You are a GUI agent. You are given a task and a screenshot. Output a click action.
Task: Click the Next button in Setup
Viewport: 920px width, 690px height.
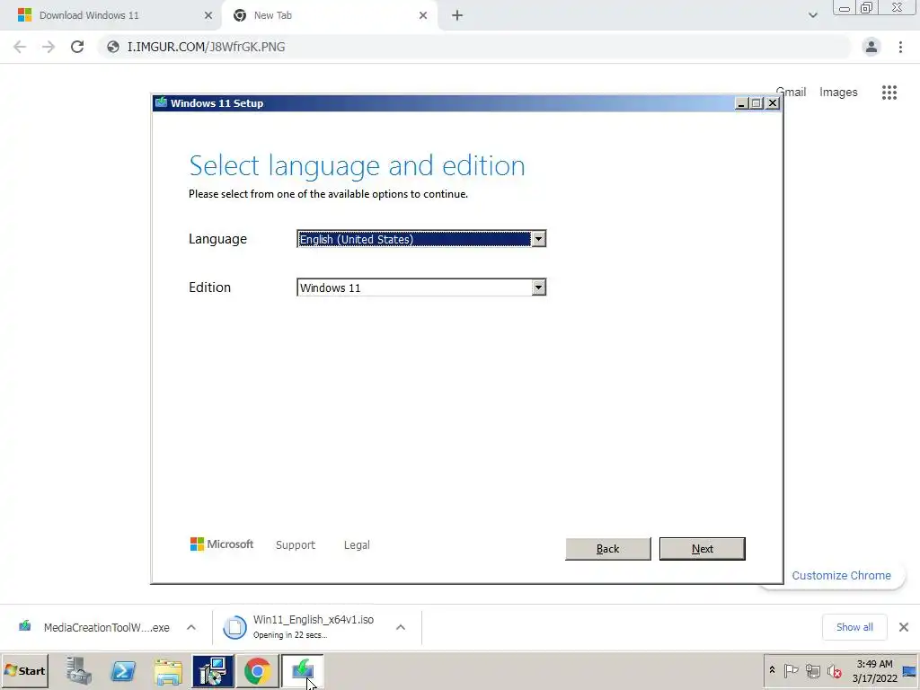coord(703,549)
